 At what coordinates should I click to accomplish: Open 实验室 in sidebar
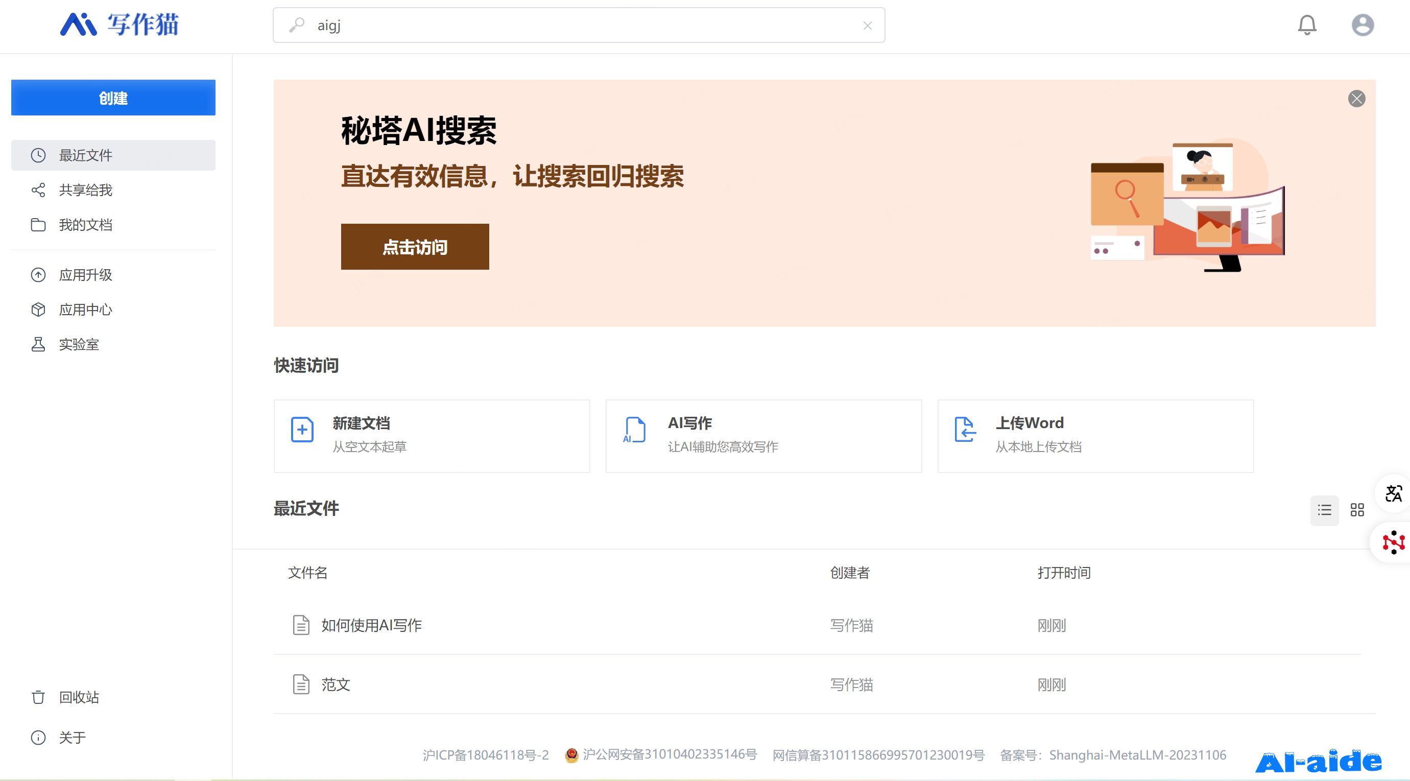[x=113, y=344]
